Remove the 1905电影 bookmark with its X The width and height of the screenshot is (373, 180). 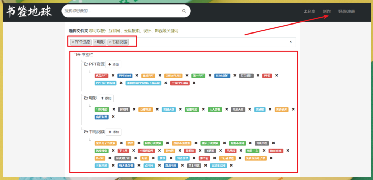pos(114,109)
